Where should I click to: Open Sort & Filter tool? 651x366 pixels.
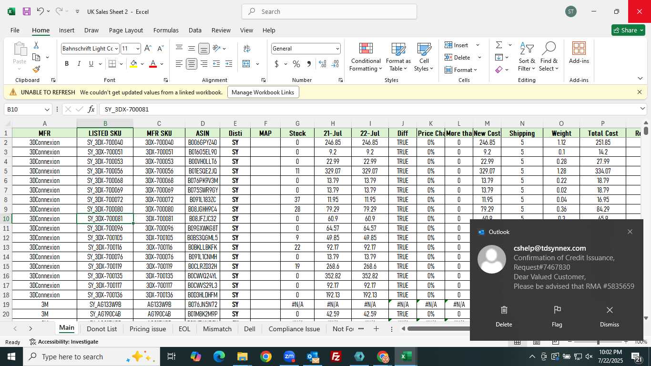[527, 56]
